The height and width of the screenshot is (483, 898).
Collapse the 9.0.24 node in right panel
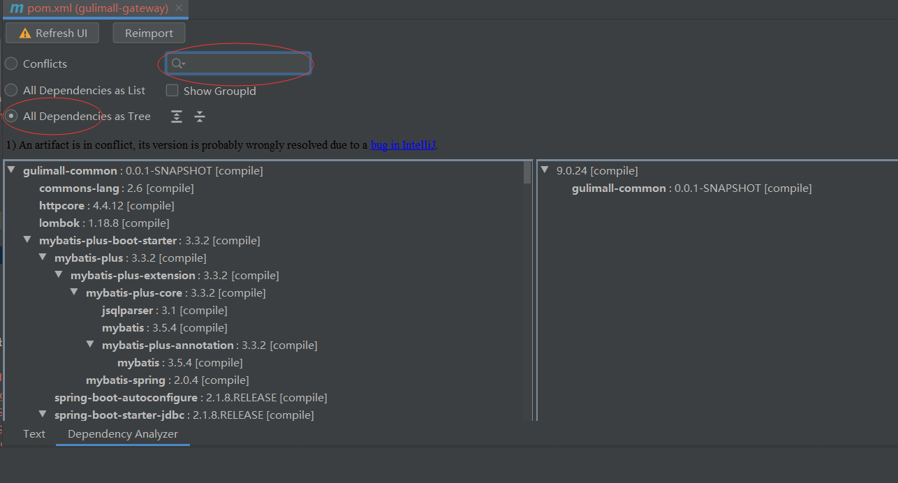coord(545,169)
